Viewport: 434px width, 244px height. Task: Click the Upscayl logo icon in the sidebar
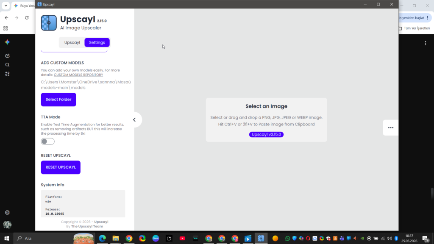coord(49,23)
